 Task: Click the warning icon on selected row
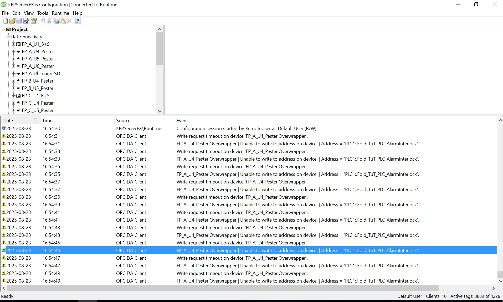pos(4,250)
